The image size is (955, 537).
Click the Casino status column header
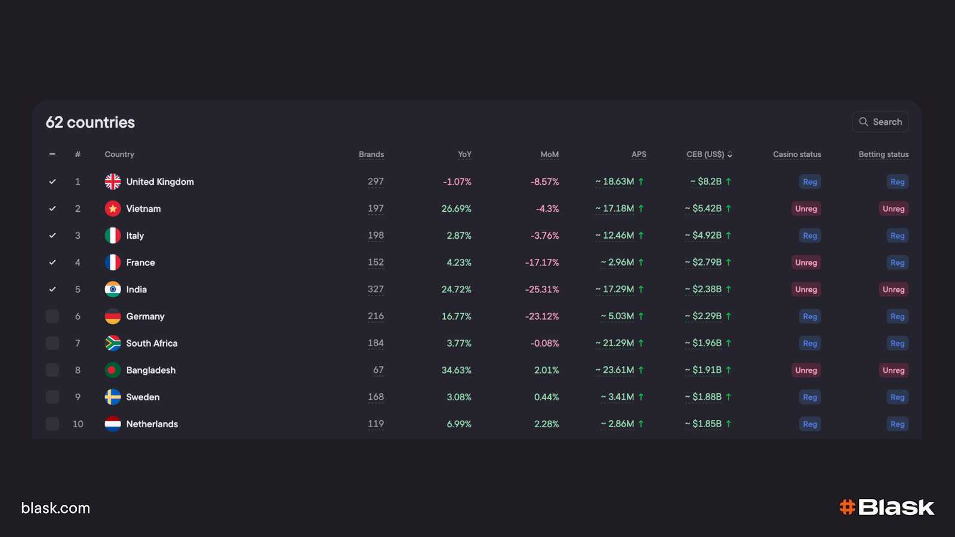(x=796, y=154)
